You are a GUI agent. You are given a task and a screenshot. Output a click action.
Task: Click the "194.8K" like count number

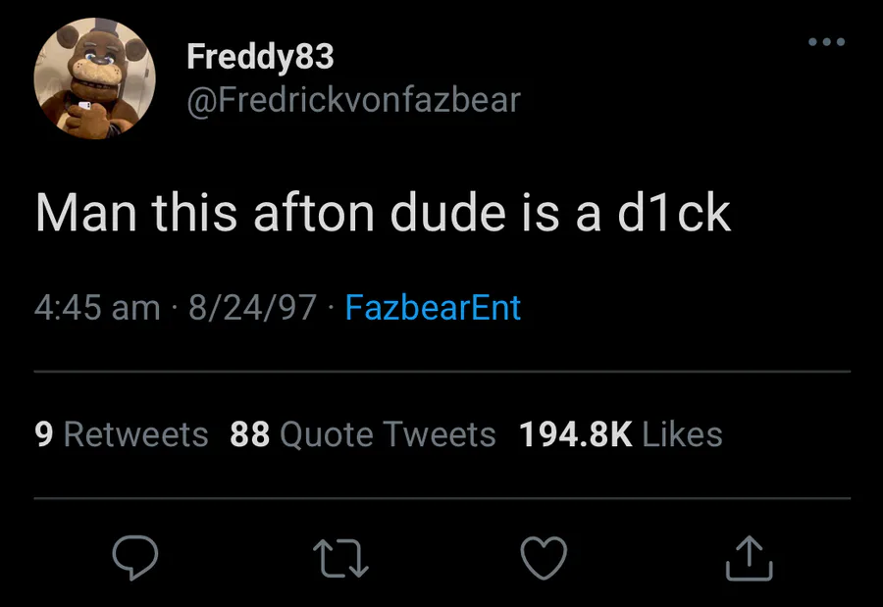point(575,433)
